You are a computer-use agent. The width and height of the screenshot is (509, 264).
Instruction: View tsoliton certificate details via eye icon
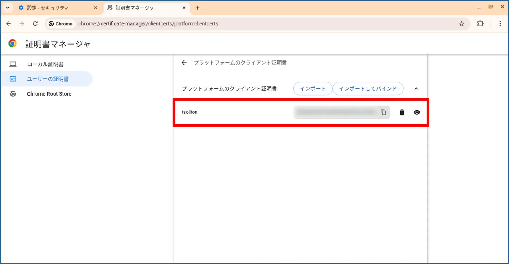point(417,112)
